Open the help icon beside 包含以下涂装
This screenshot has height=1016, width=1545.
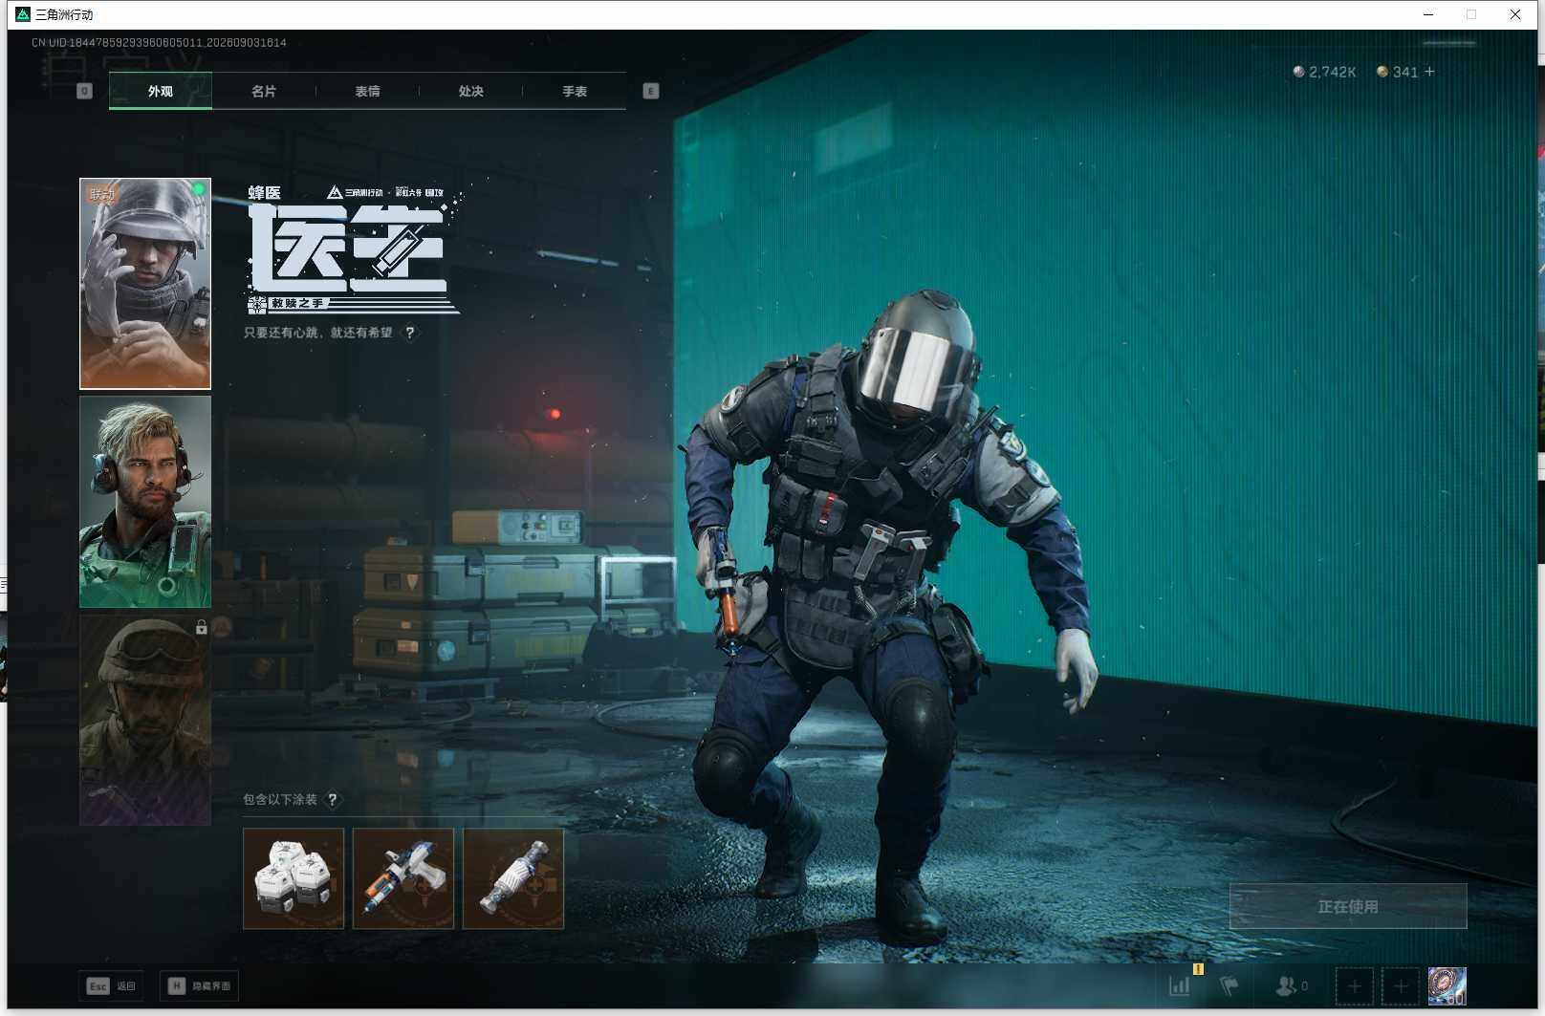333,799
